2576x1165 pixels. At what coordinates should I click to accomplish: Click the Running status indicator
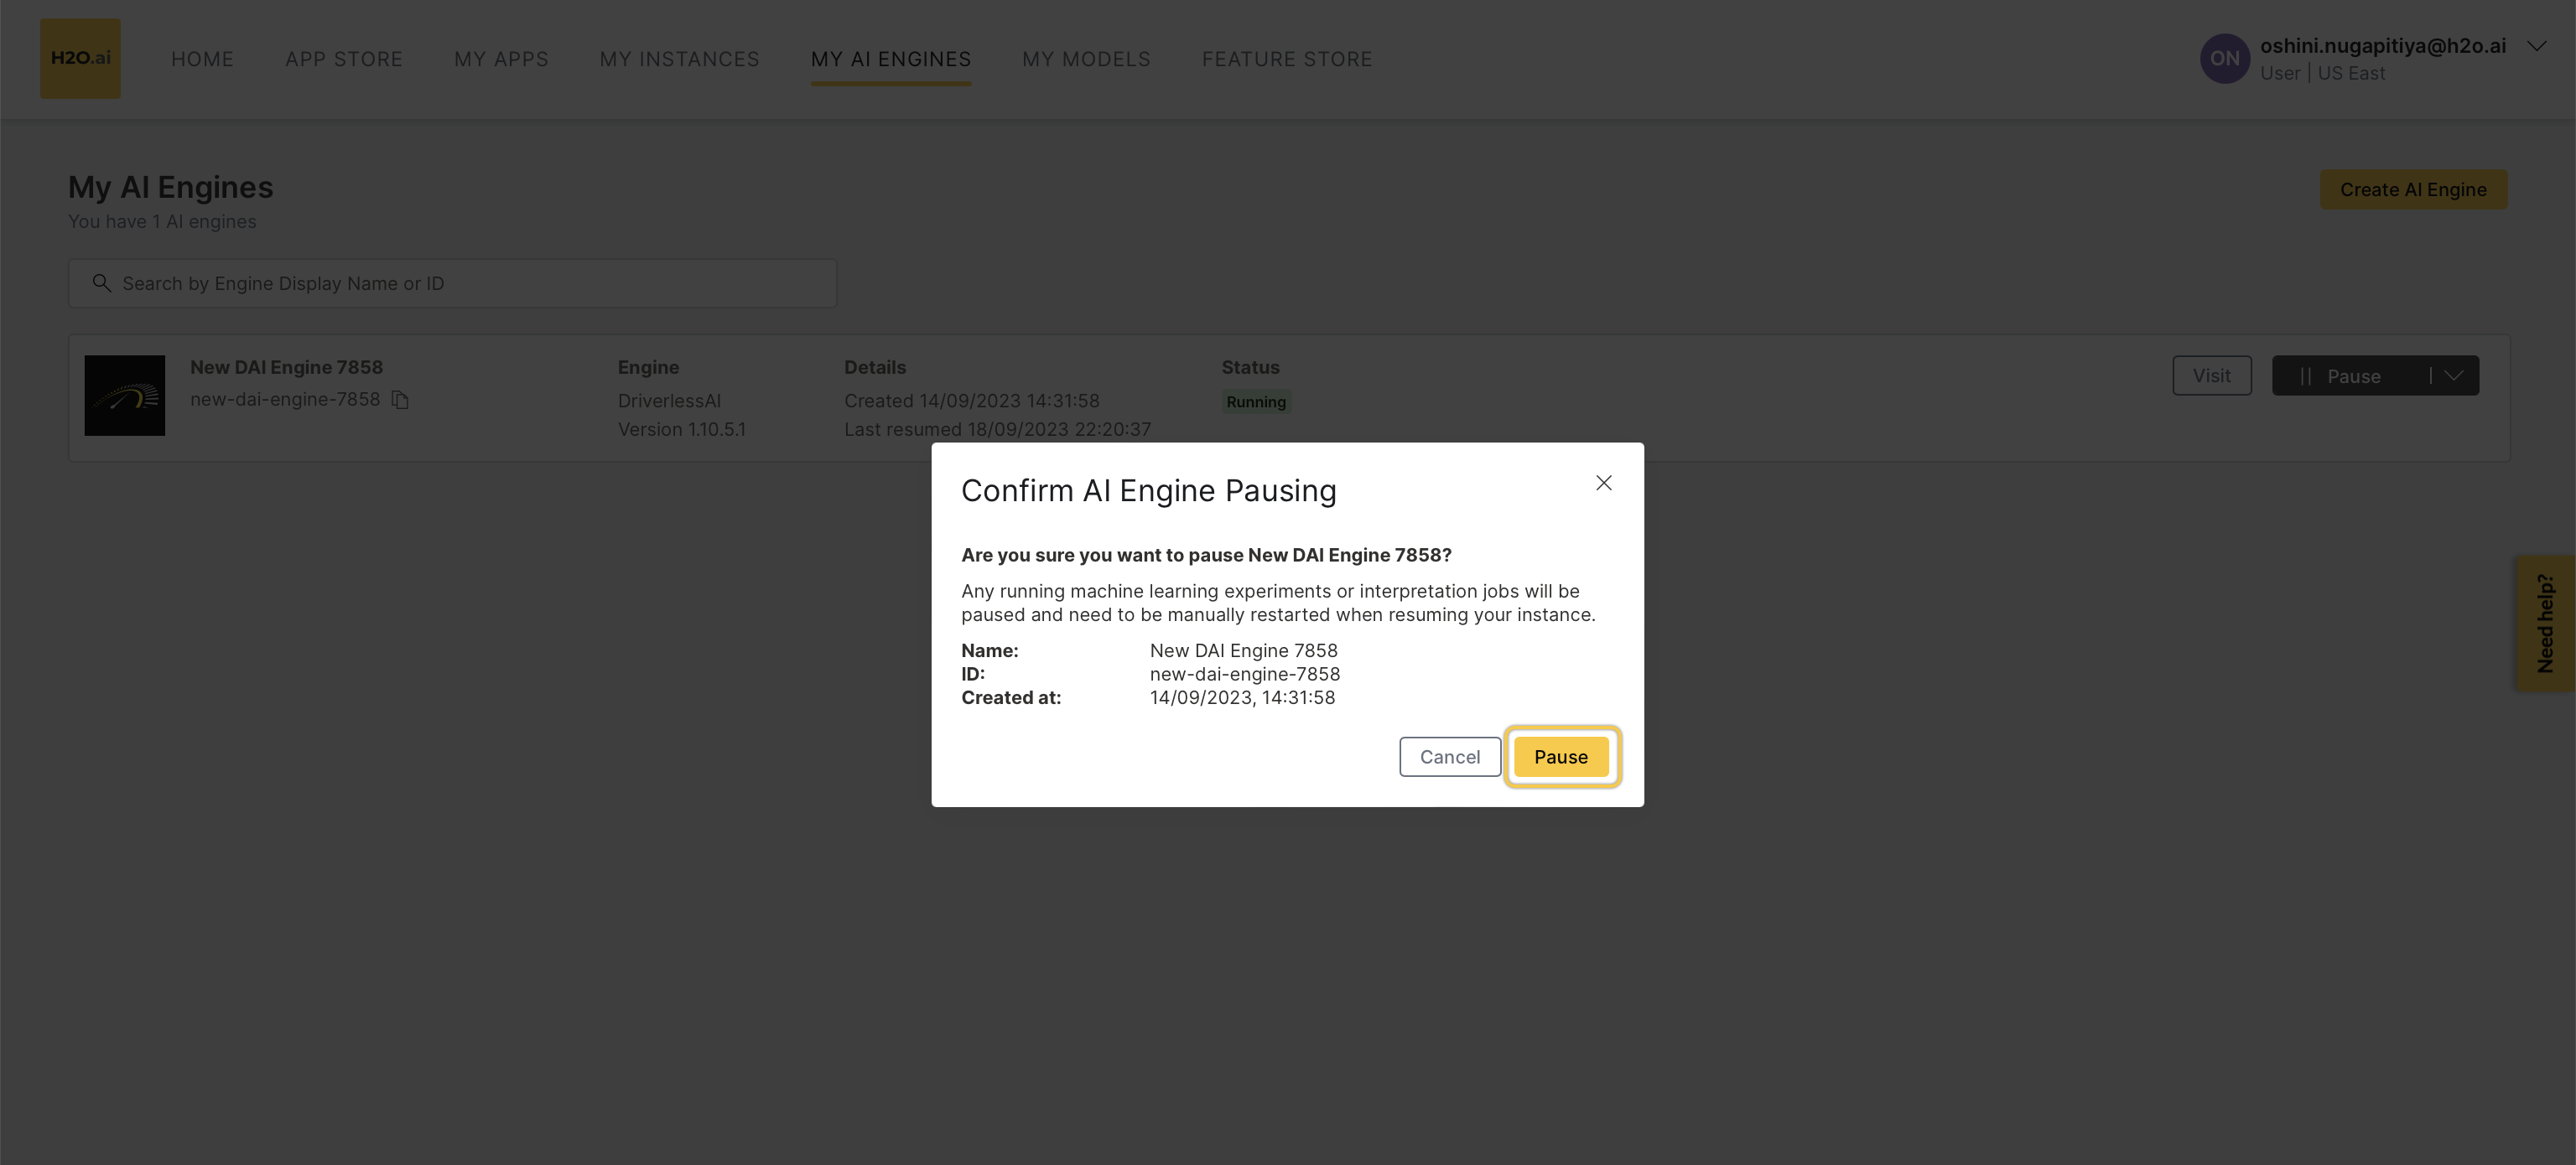[x=1255, y=401]
